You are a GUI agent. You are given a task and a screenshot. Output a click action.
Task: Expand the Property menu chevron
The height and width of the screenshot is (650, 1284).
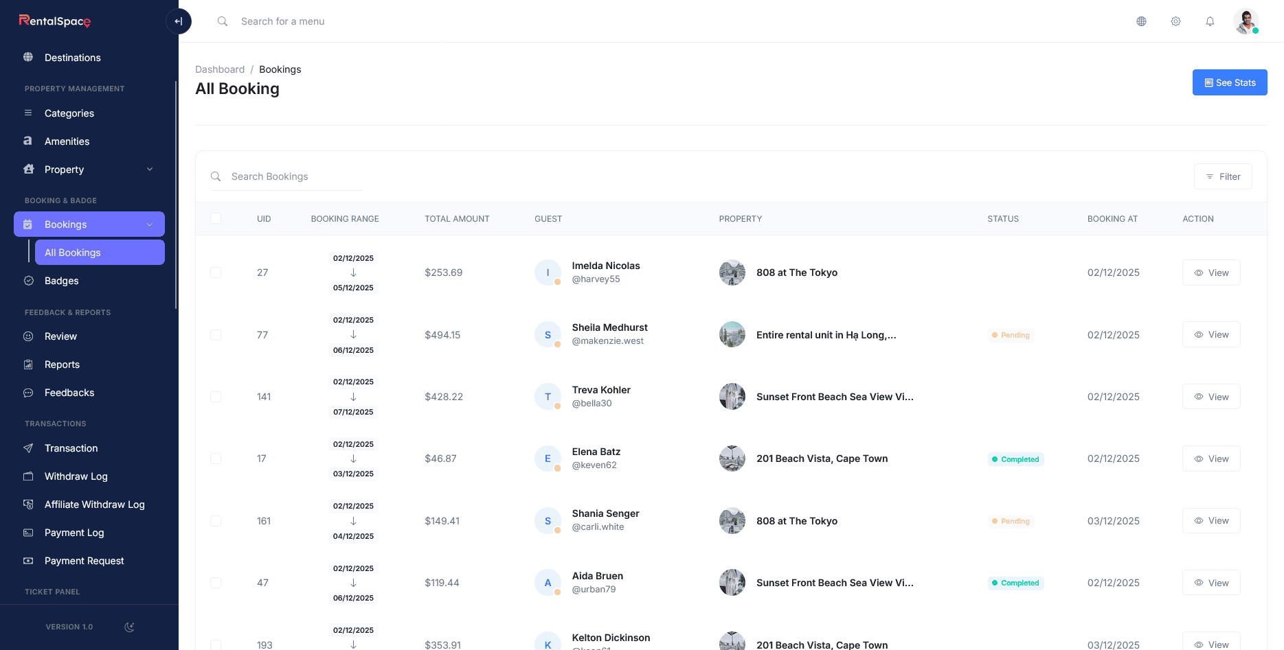pyautogui.click(x=150, y=170)
